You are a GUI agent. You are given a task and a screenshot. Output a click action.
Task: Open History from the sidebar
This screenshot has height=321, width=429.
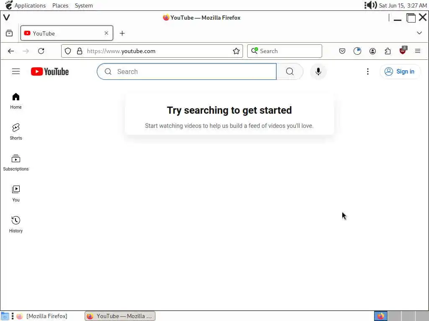[16, 224]
